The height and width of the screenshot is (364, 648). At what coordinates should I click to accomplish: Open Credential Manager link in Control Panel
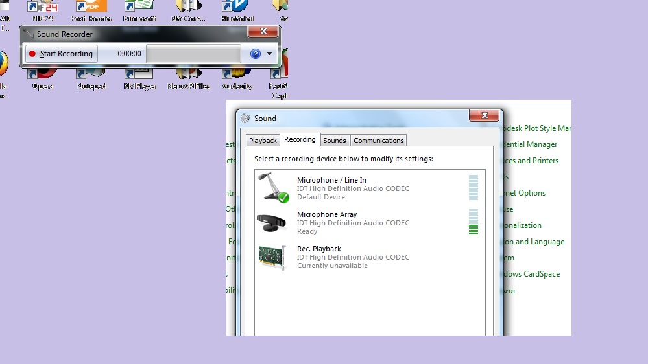531,144
